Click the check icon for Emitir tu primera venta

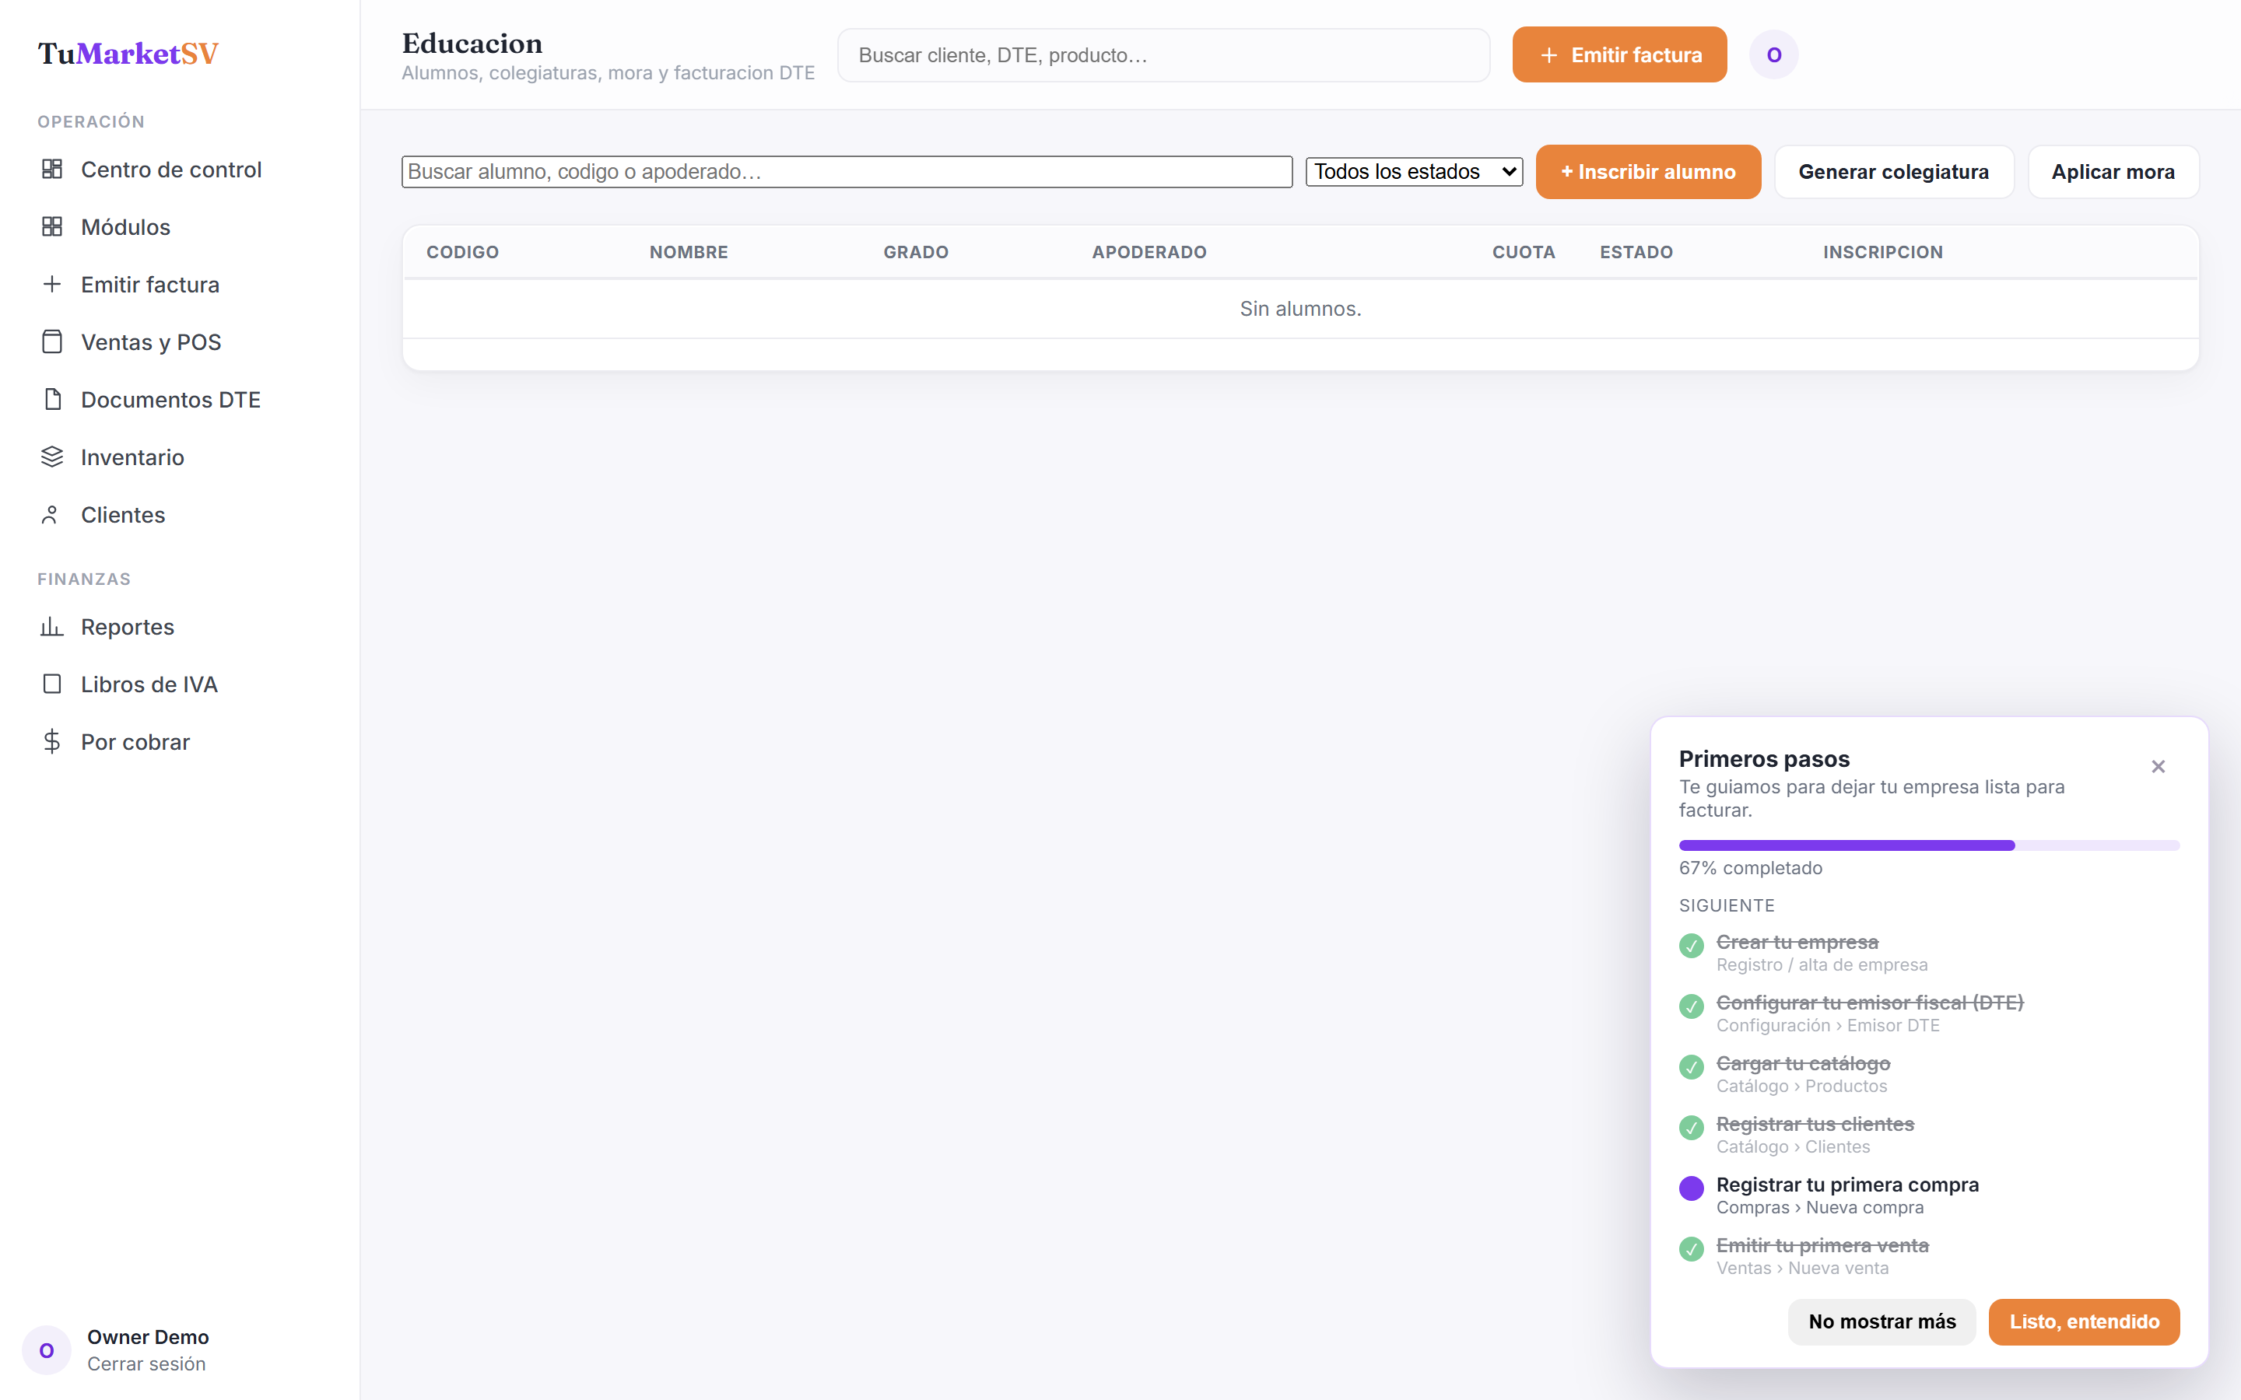pos(1691,1249)
